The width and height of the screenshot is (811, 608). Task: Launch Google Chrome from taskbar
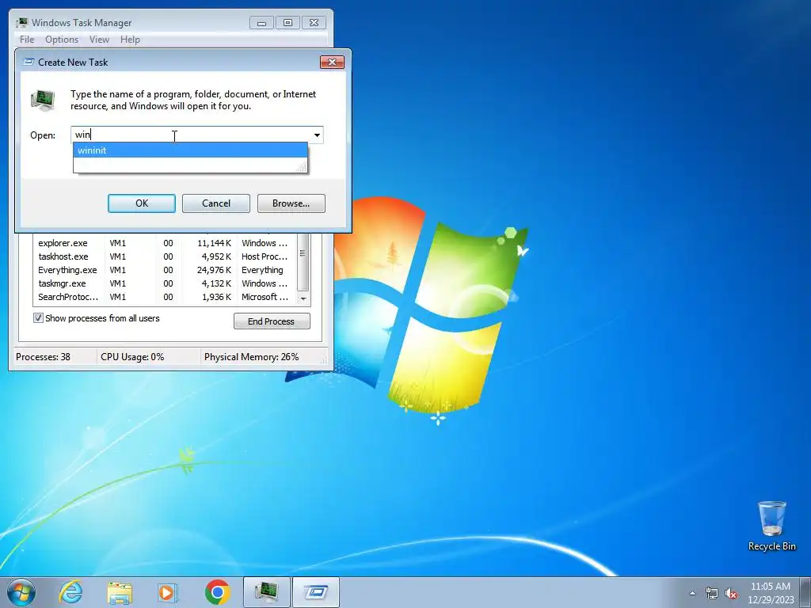point(217,592)
